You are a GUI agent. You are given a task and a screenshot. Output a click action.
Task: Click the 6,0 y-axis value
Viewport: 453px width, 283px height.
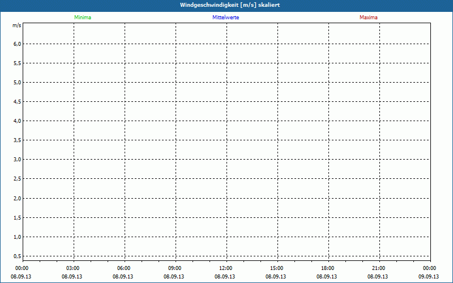18,44
